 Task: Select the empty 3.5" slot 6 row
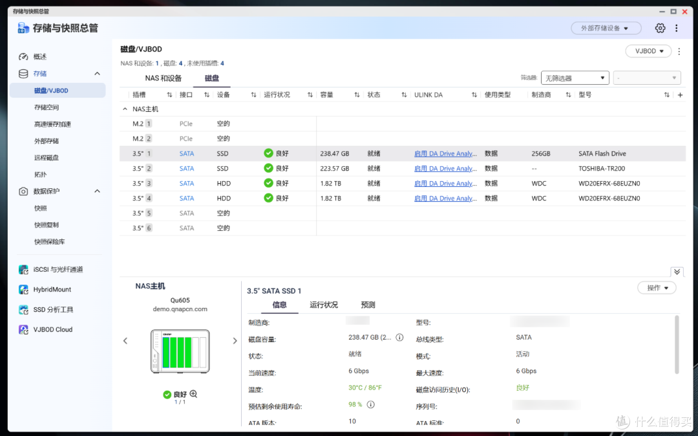tap(403, 228)
